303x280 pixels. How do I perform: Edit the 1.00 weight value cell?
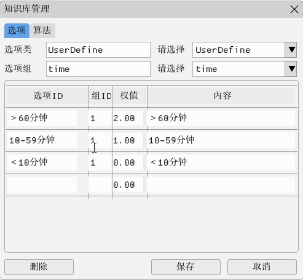click(x=128, y=140)
